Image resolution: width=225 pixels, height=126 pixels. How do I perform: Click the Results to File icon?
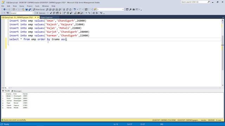[82, 13]
